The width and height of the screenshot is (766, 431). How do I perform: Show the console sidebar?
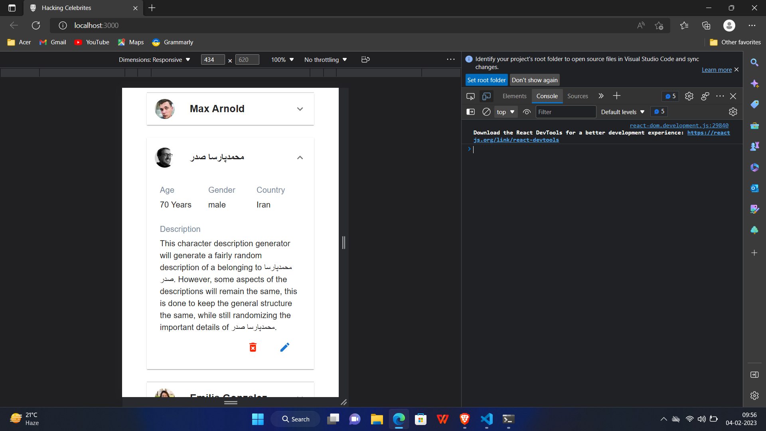tap(471, 112)
